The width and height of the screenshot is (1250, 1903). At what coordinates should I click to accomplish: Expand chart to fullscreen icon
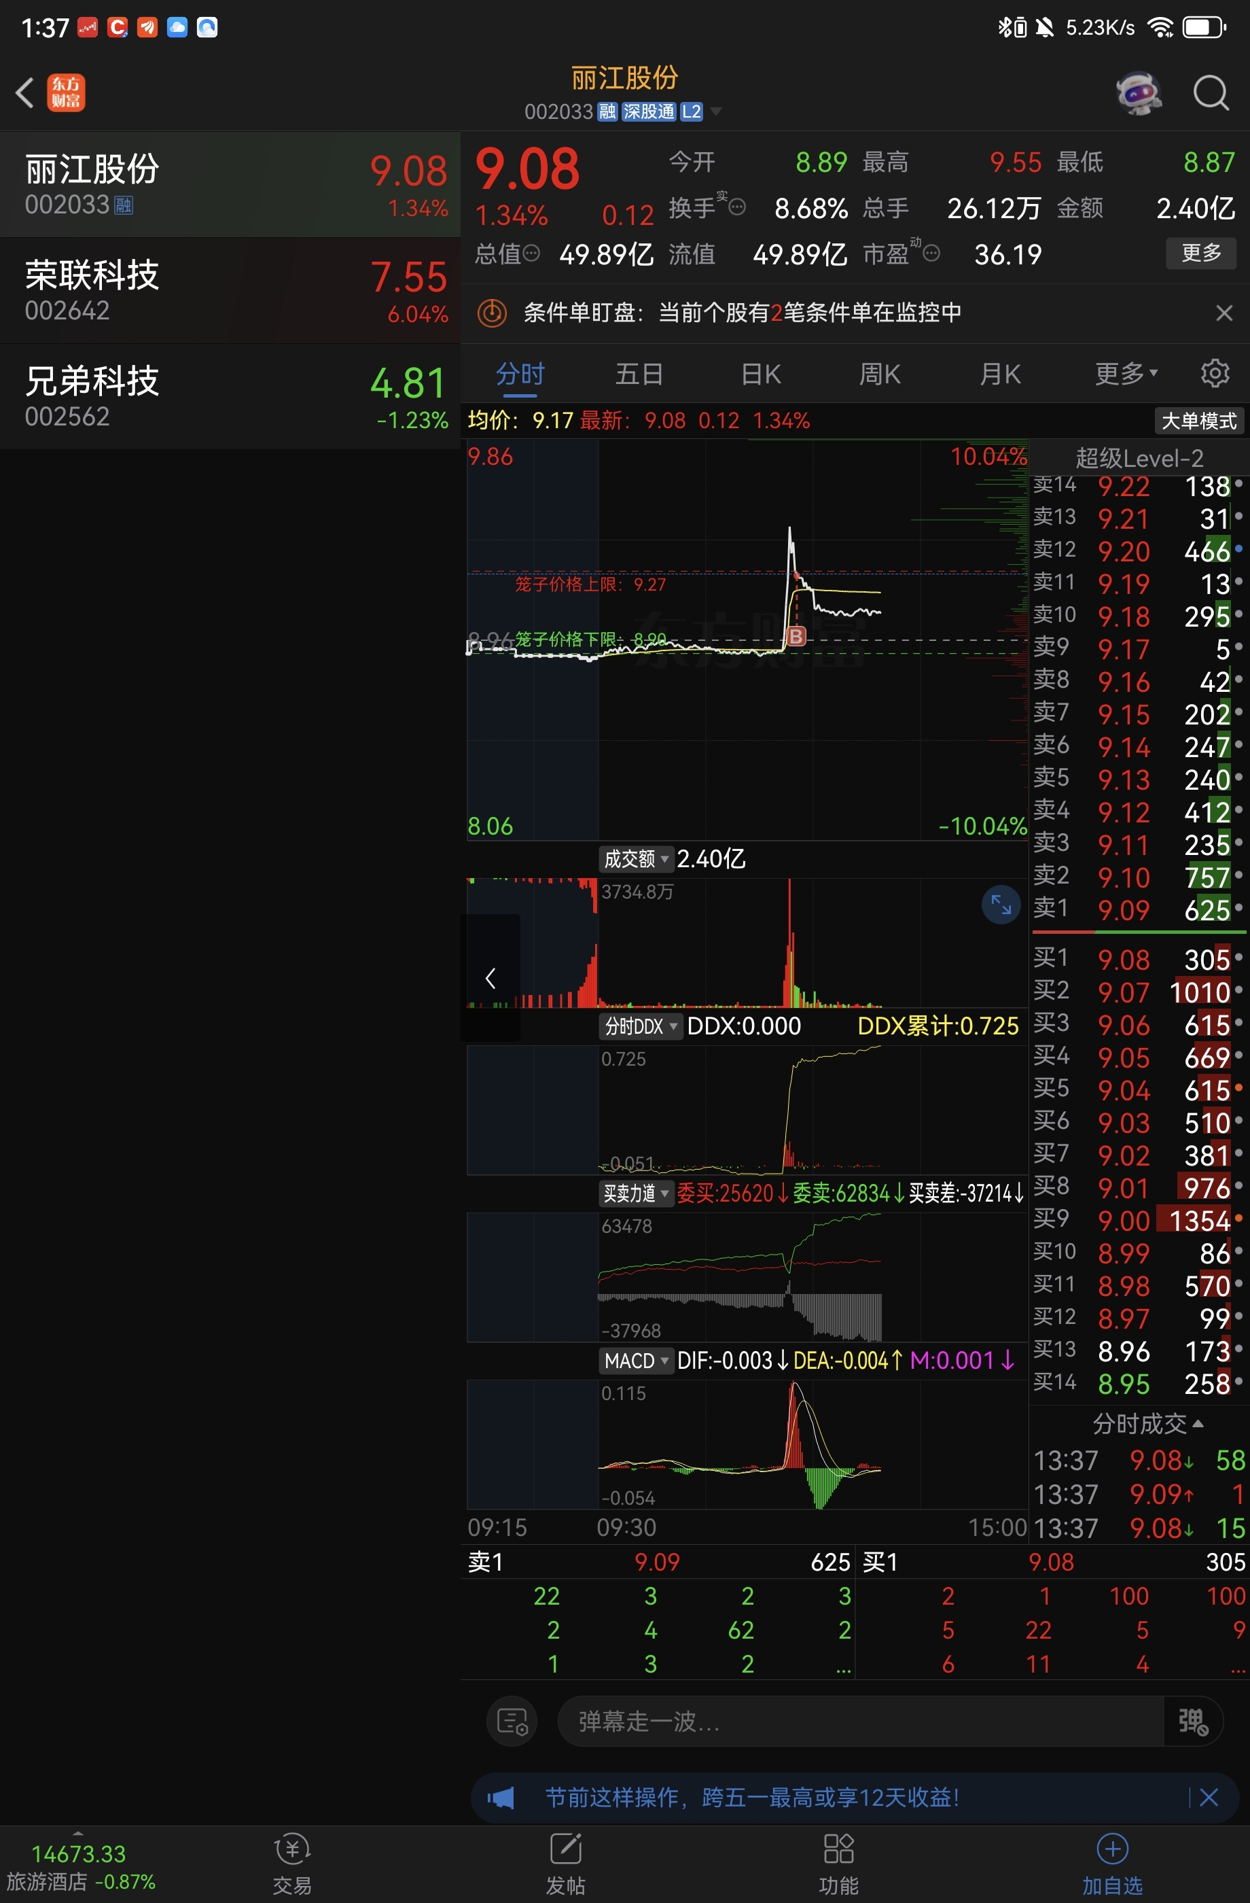click(x=1001, y=905)
